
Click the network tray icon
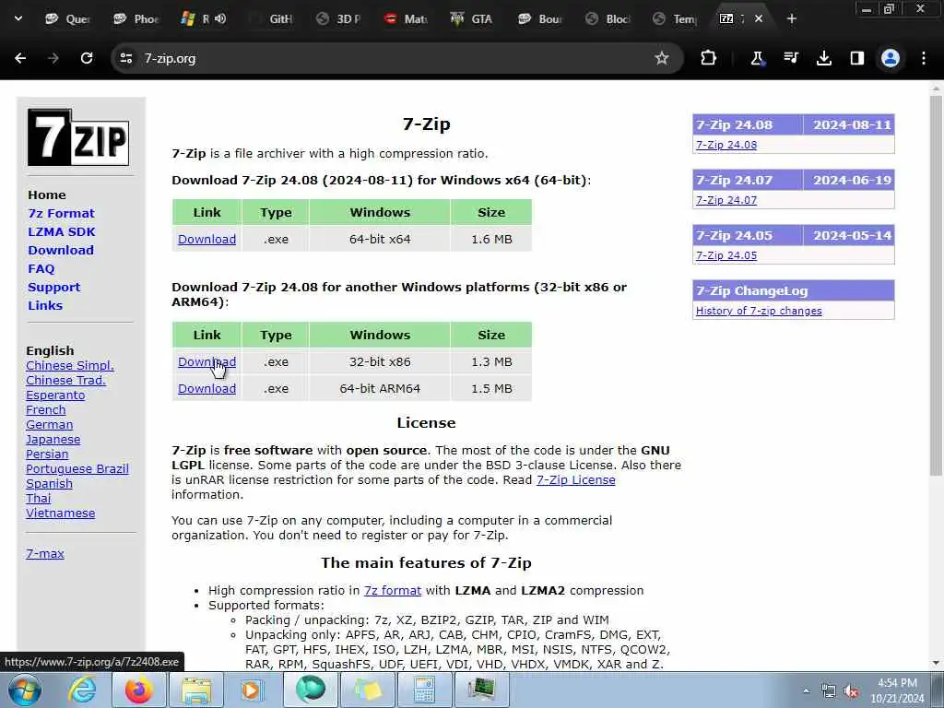click(x=829, y=691)
